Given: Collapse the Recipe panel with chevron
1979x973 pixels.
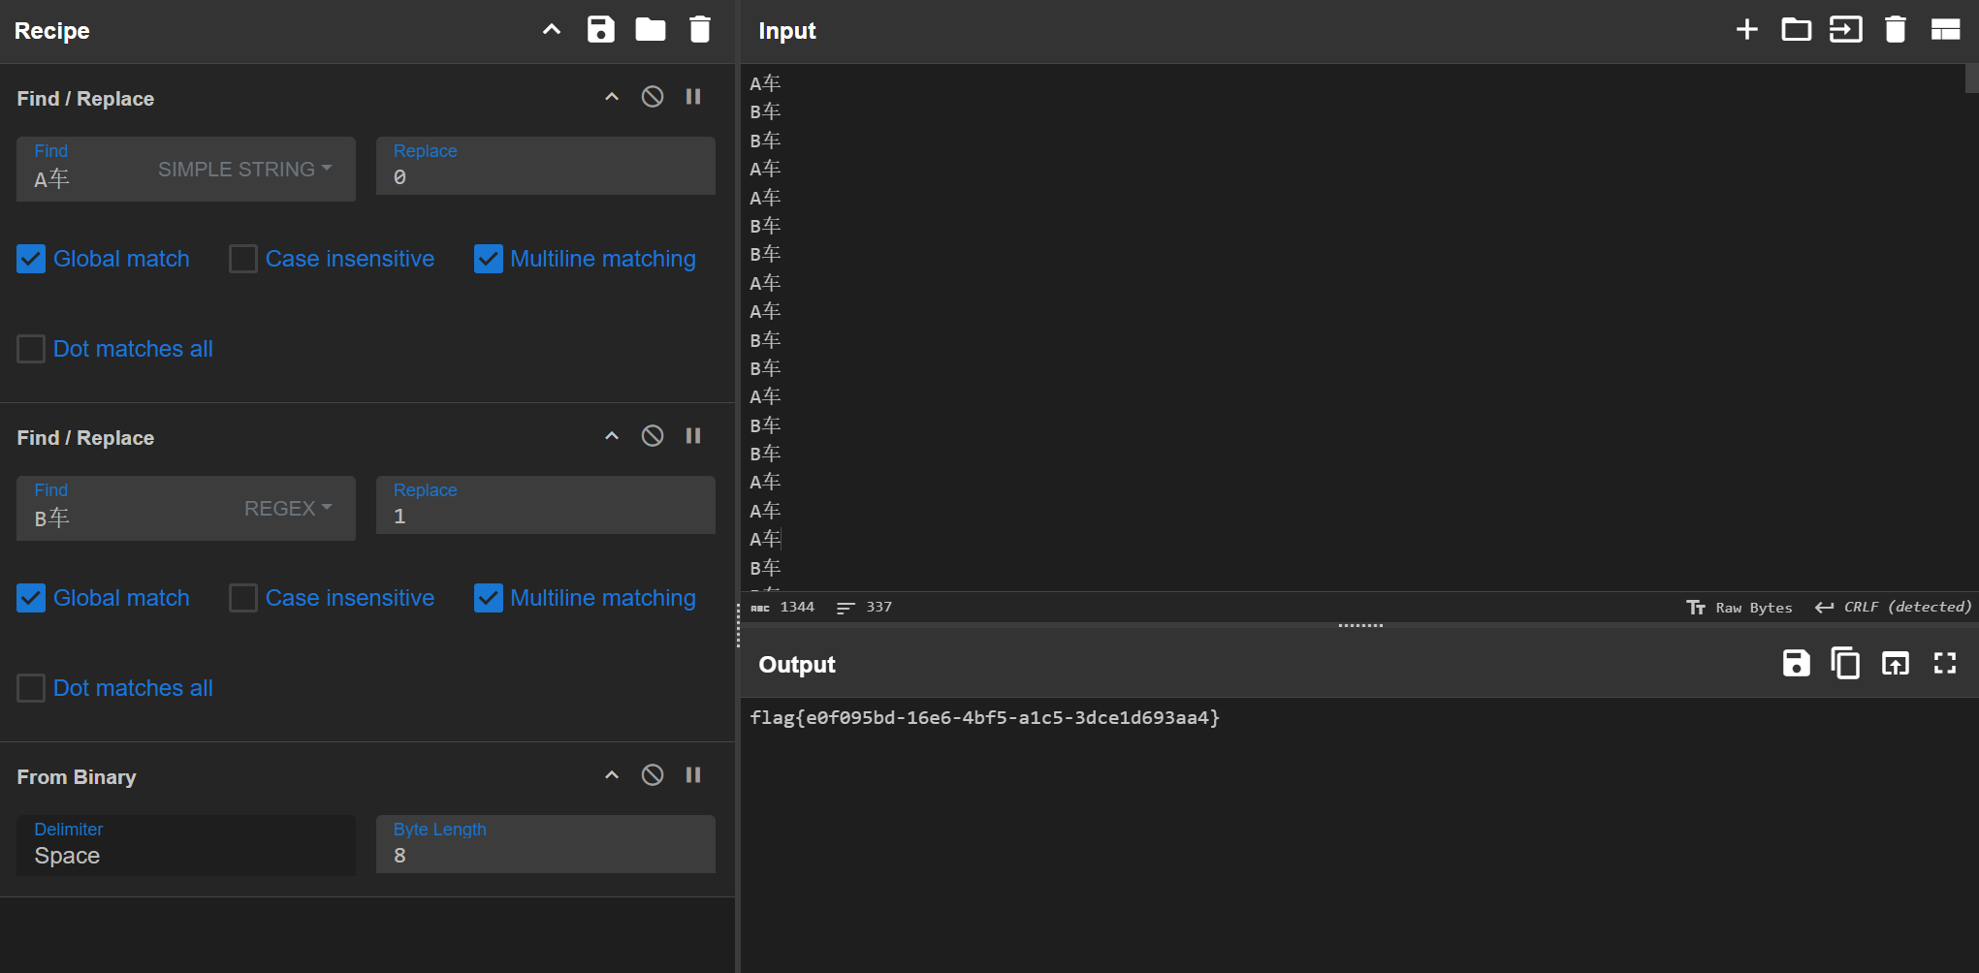Looking at the screenshot, I should (x=552, y=30).
